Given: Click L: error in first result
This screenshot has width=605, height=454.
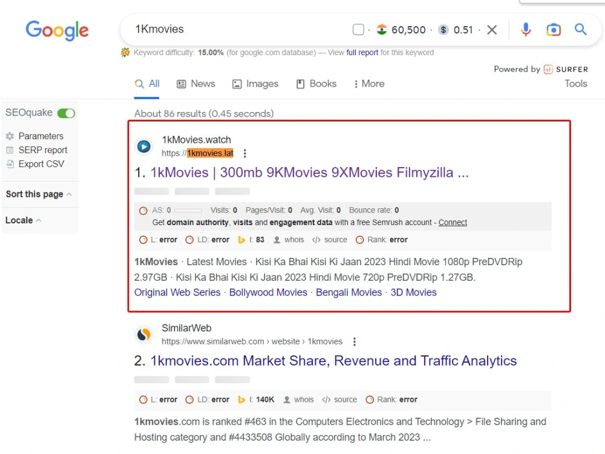Looking at the screenshot, I should tap(158, 240).
